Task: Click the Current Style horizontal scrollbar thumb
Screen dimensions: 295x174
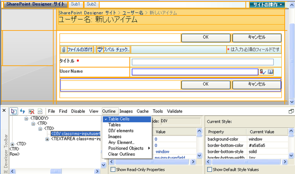Action: click(x=246, y=162)
